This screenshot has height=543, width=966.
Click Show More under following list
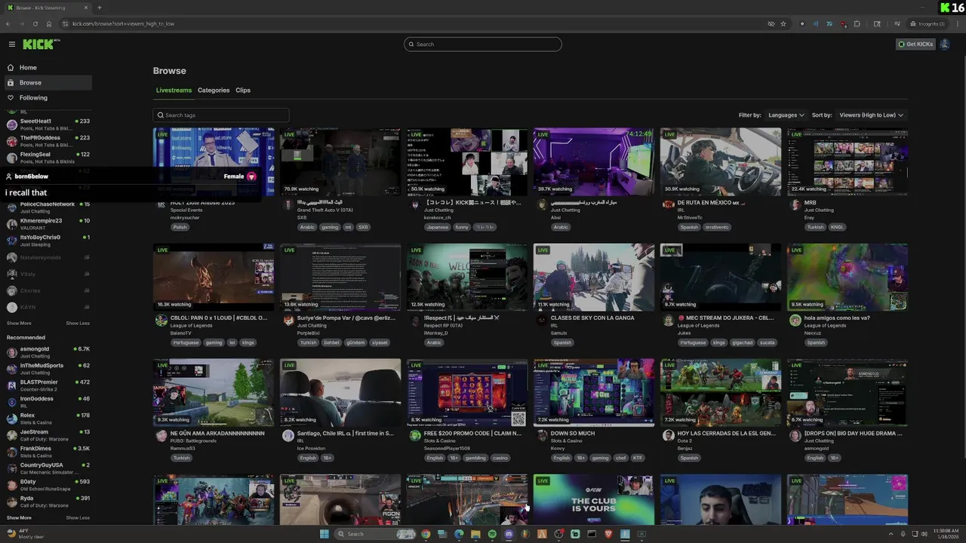(x=19, y=324)
